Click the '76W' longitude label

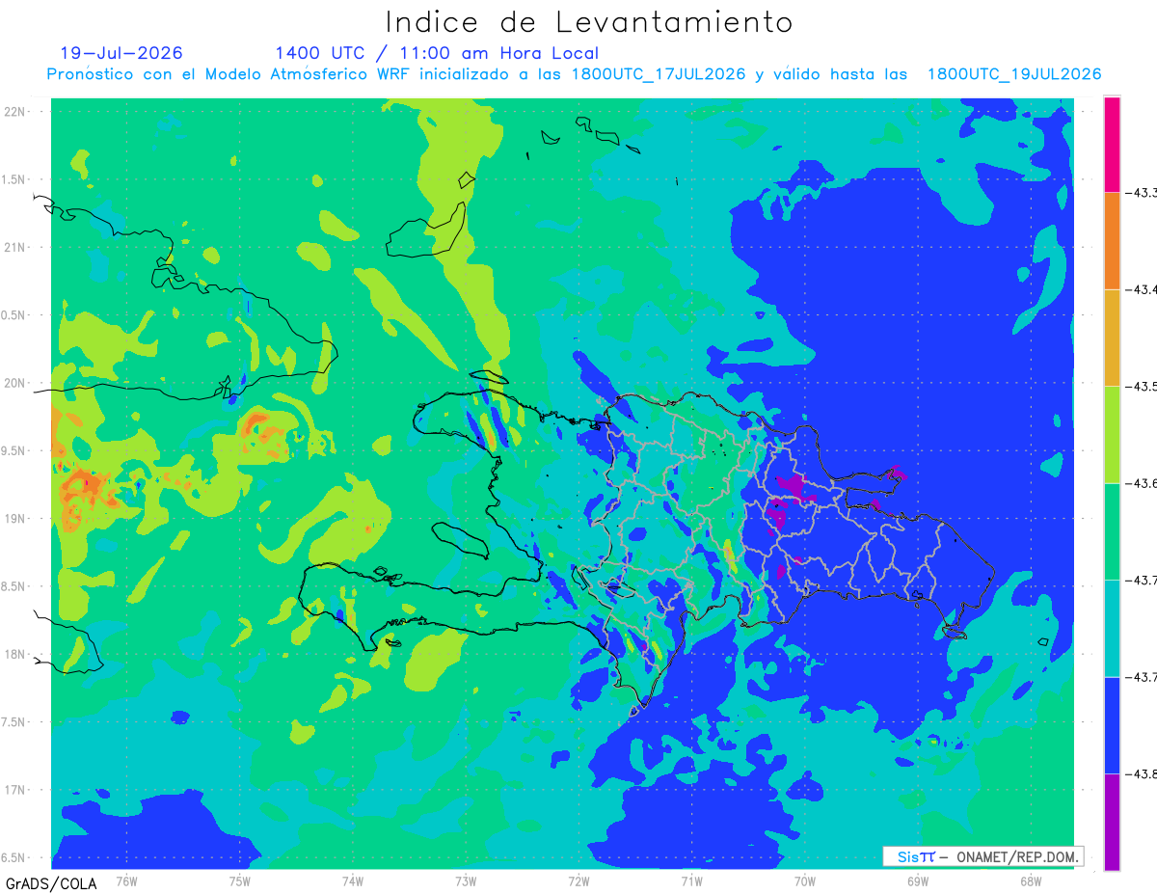point(126,880)
